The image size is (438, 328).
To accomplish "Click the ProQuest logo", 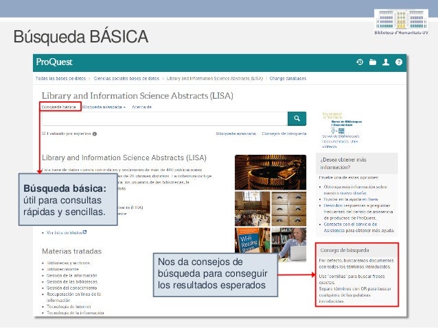I will [x=54, y=62].
